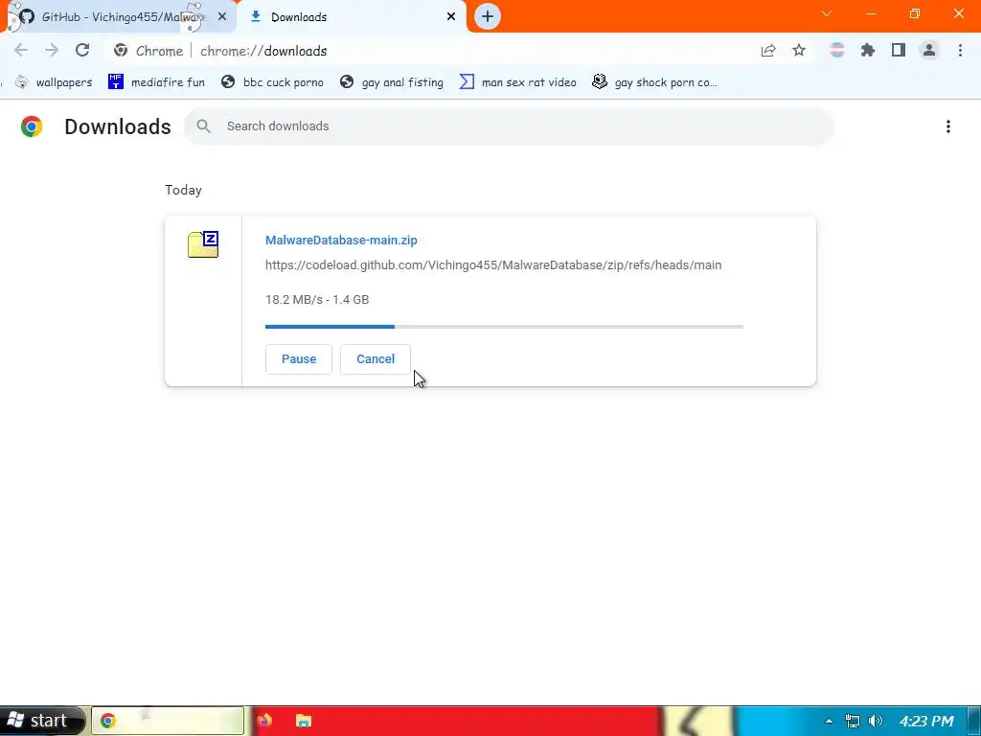
Task: Click the download progress bar
Action: pos(504,327)
